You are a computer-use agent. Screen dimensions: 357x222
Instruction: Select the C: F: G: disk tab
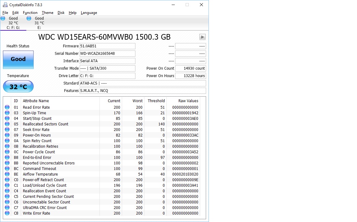[13, 23]
